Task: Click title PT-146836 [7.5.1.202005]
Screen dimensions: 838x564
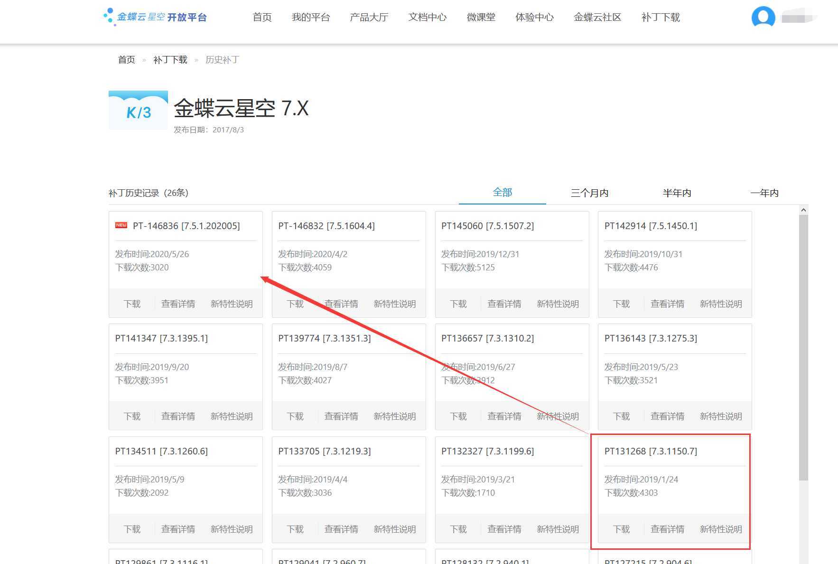Action: pyautogui.click(x=186, y=226)
